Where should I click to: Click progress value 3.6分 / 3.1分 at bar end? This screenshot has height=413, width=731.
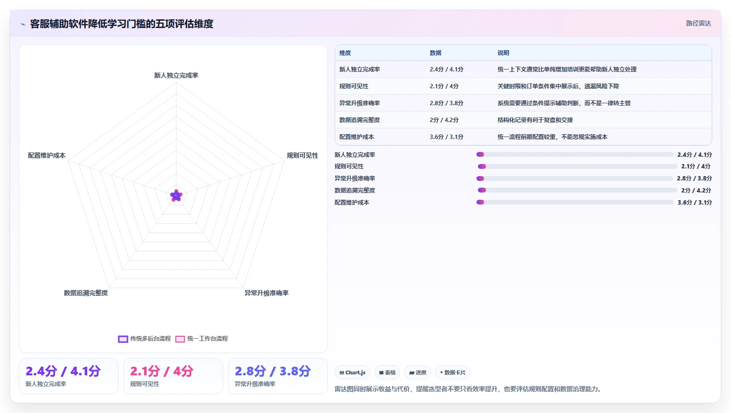tap(695, 203)
